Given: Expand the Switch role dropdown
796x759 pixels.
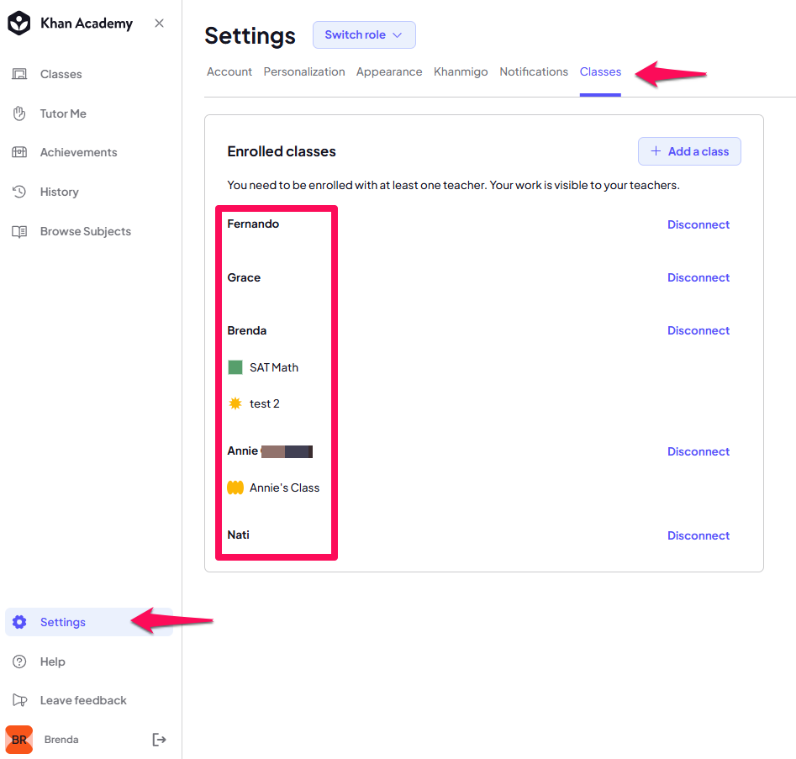Looking at the screenshot, I should (364, 35).
